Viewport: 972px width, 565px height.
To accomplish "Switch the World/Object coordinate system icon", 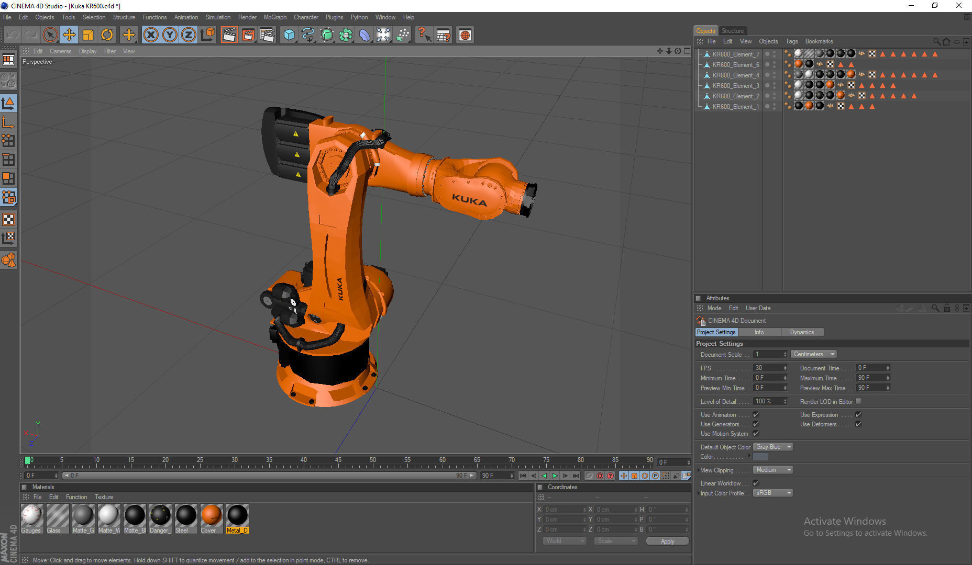I will [x=208, y=35].
